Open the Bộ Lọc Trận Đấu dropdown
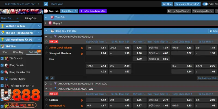Image resolution: width=218 pixels, height=109 pixels. 178,11
